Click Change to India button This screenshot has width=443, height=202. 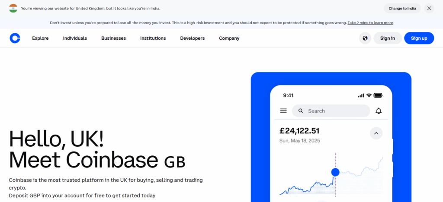pyautogui.click(x=402, y=9)
